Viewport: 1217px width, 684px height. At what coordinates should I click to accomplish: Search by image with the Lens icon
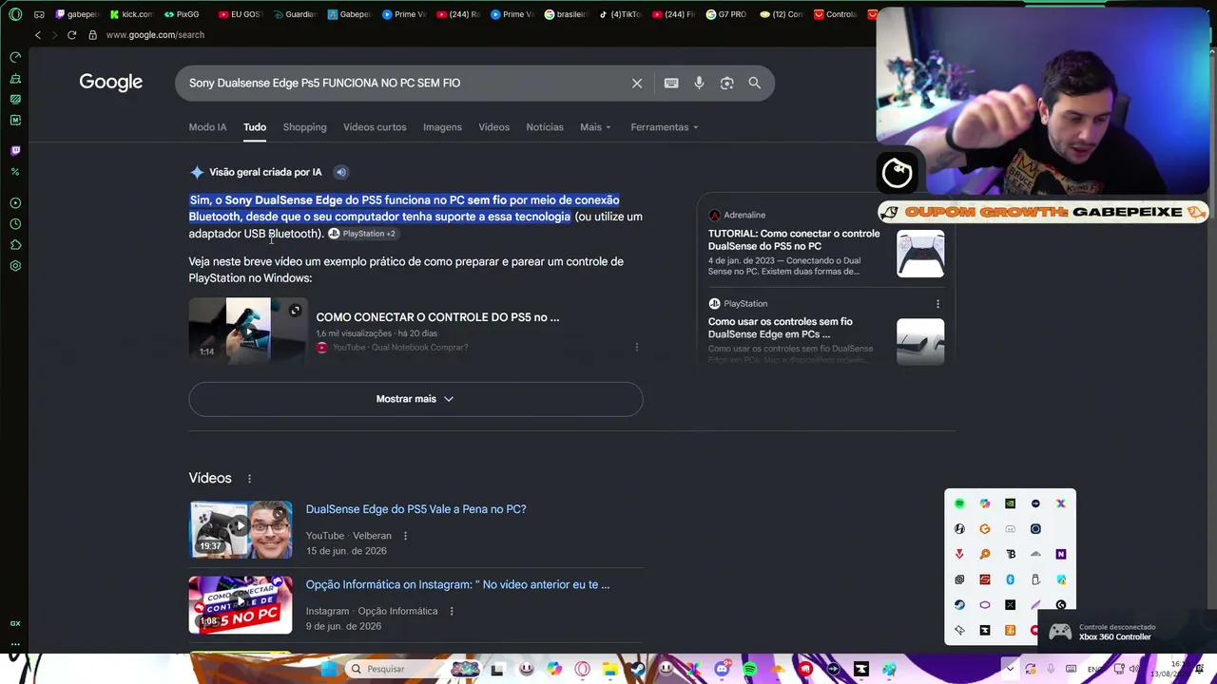click(x=726, y=83)
